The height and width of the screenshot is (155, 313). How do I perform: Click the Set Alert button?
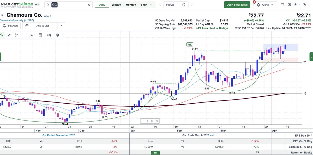coord(11,26)
